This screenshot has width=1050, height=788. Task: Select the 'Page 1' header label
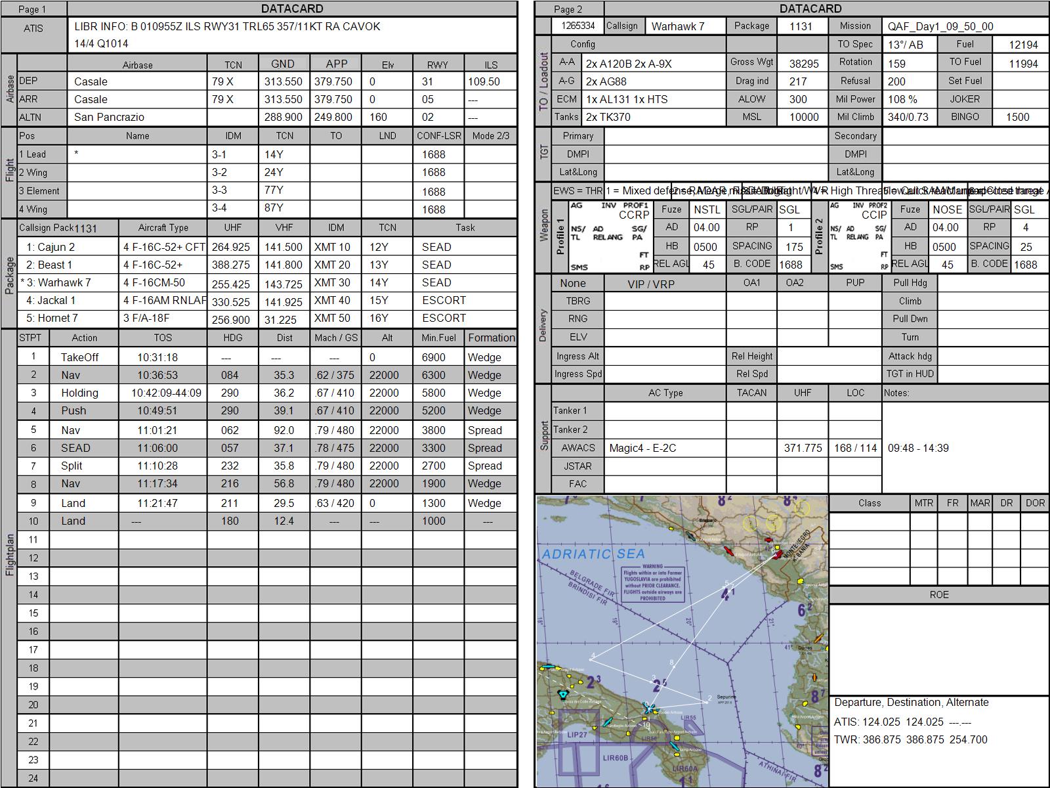tap(32, 9)
